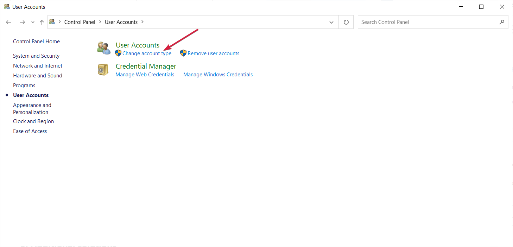The image size is (513, 247).
Task: Open the Credential Manager heading
Action: click(146, 66)
